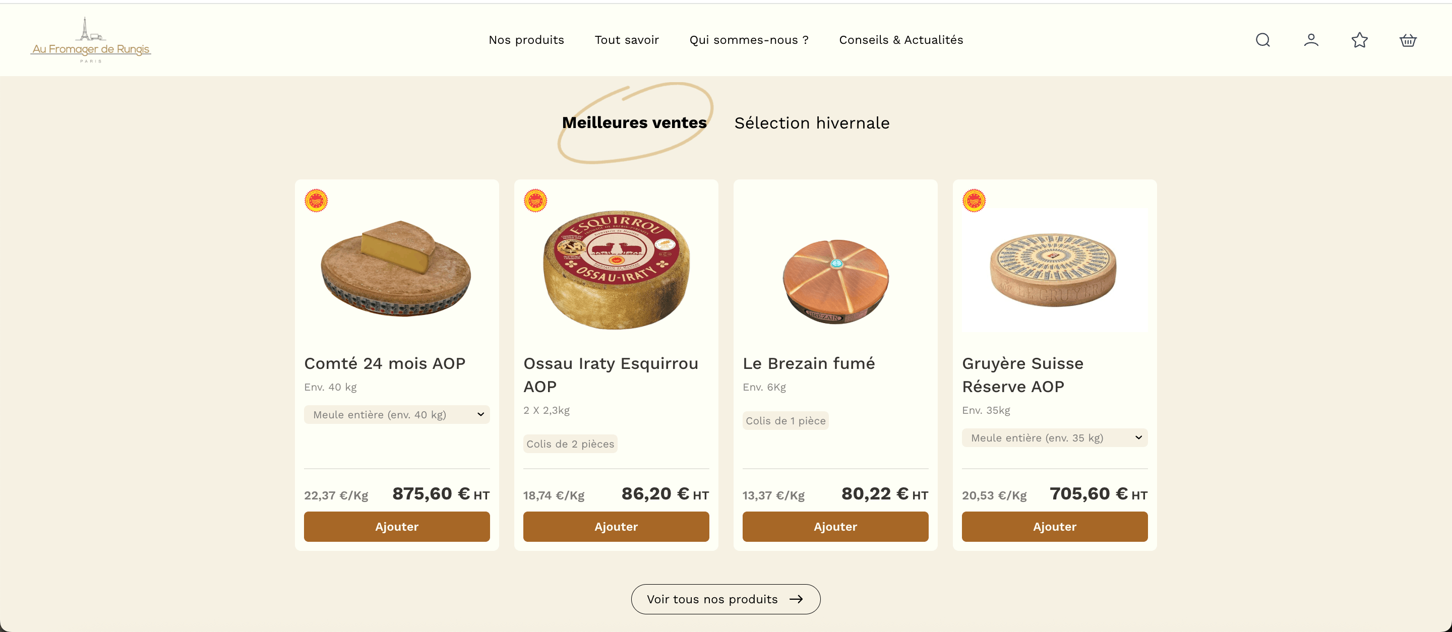This screenshot has height=632, width=1452.
Task: Open 'Conseils & Actualités'
Action: pyautogui.click(x=901, y=40)
